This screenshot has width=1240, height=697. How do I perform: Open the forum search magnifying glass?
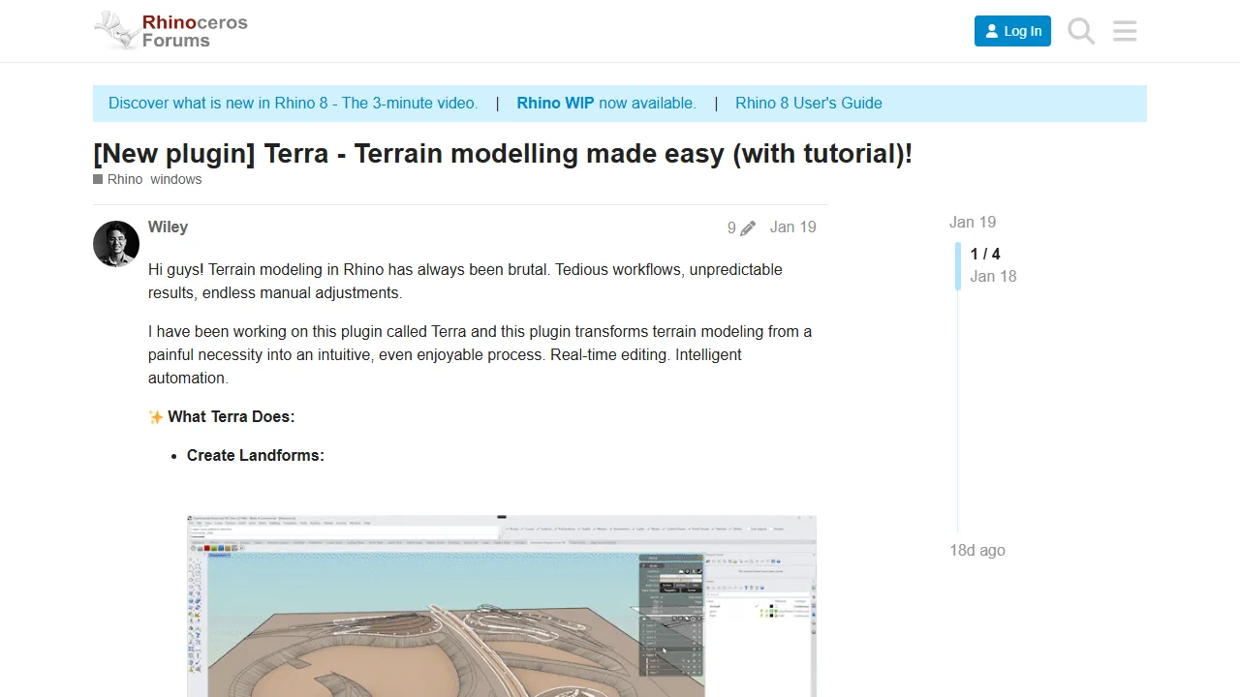point(1080,31)
